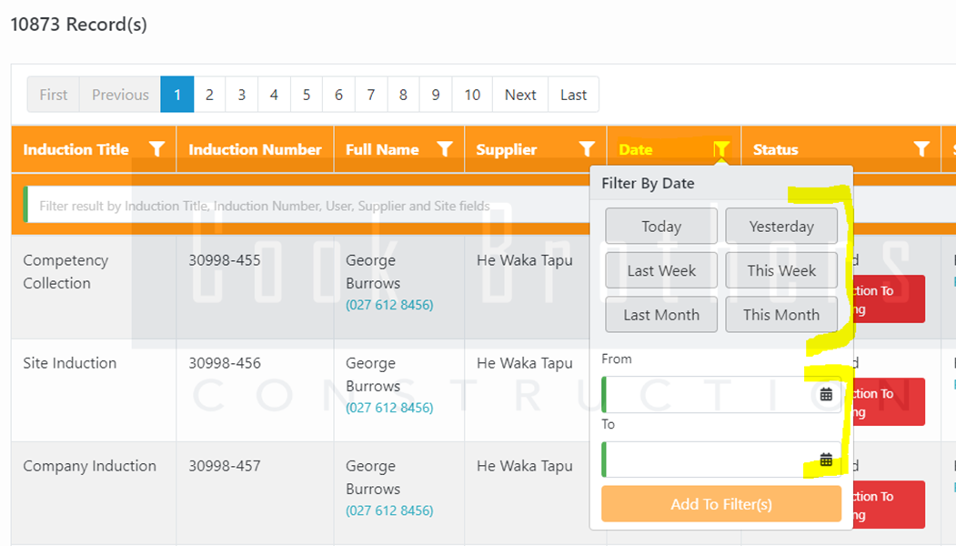Open the Status column filter icon
Image resolution: width=956 pixels, height=546 pixels.
(921, 149)
